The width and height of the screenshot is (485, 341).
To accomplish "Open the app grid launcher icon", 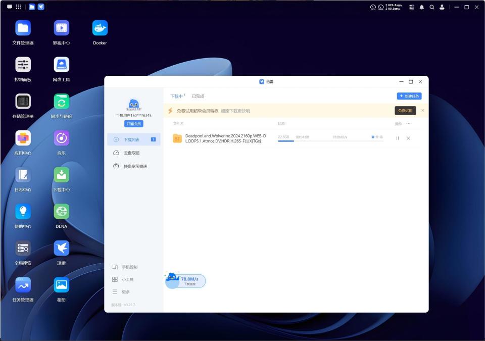I will [19, 7].
